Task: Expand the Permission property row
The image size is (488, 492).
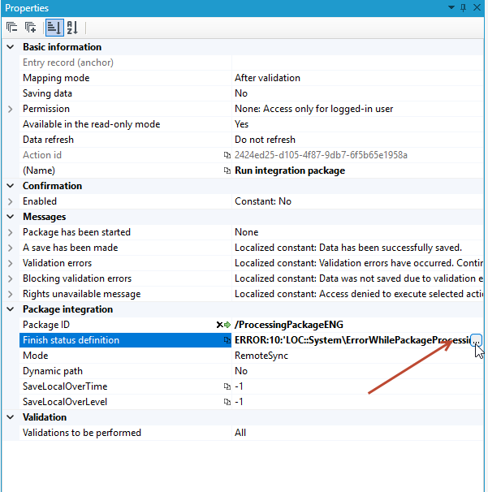Action: 11,109
